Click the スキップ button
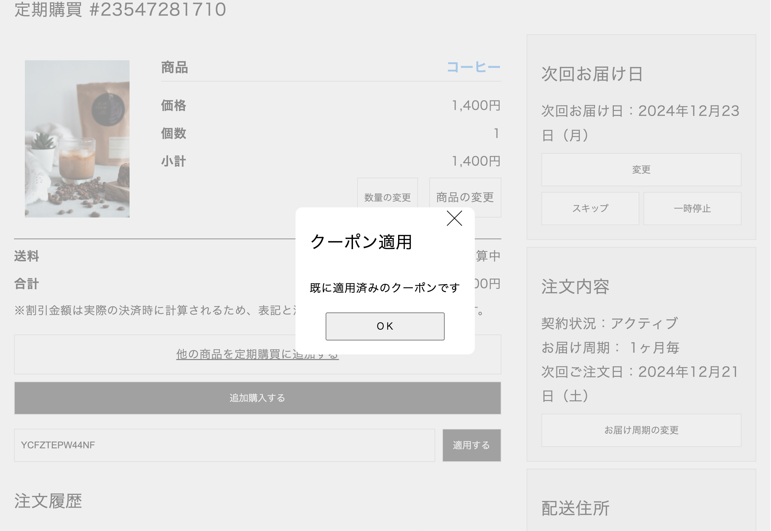The height and width of the screenshot is (531, 771). point(590,208)
